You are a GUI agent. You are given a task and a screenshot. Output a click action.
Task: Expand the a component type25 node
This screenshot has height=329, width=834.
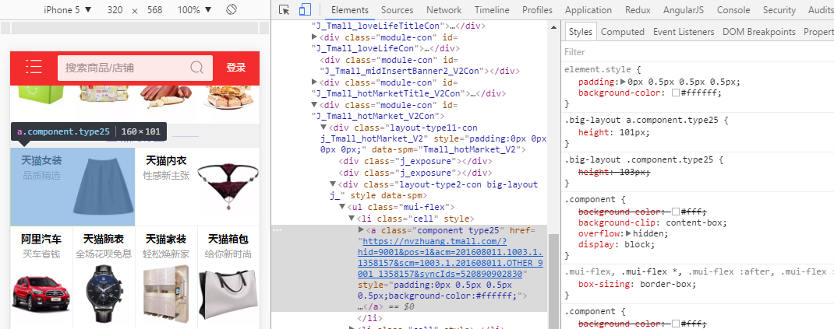tap(361, 229)
